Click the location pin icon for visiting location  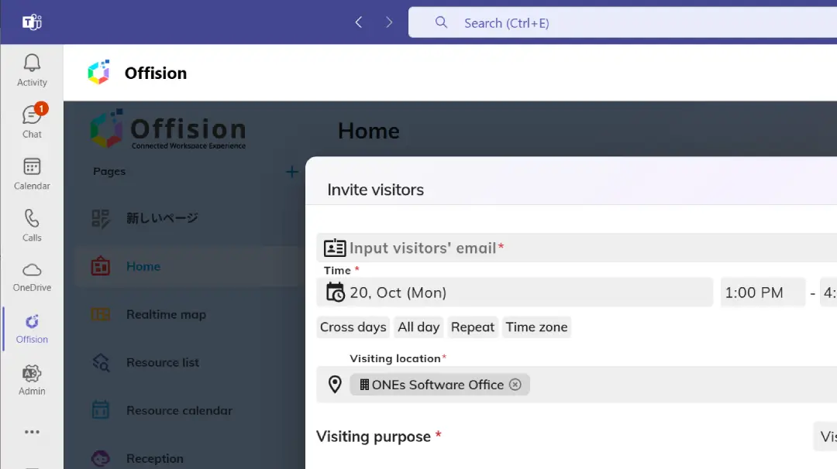[x=333, y=384]
